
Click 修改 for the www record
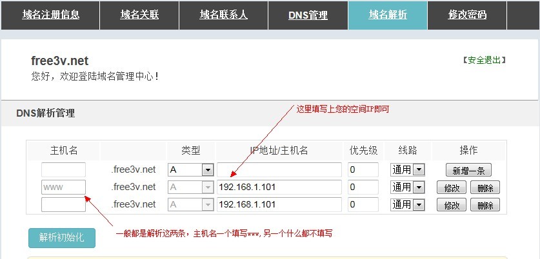pos(452,187)
